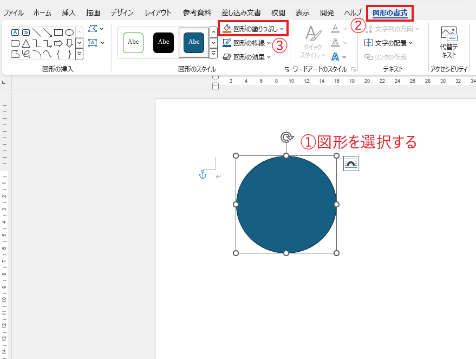The image size is (476, 359).
Task: Switch to the 参考資料 tab
Action: 197,13
